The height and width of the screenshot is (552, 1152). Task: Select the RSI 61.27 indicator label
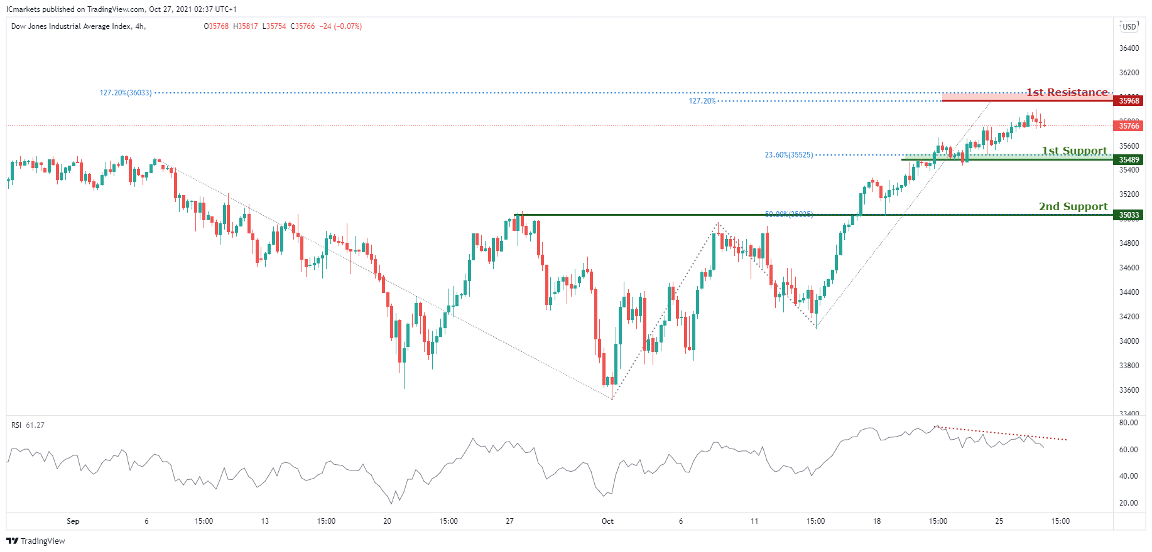pos(28,425)
